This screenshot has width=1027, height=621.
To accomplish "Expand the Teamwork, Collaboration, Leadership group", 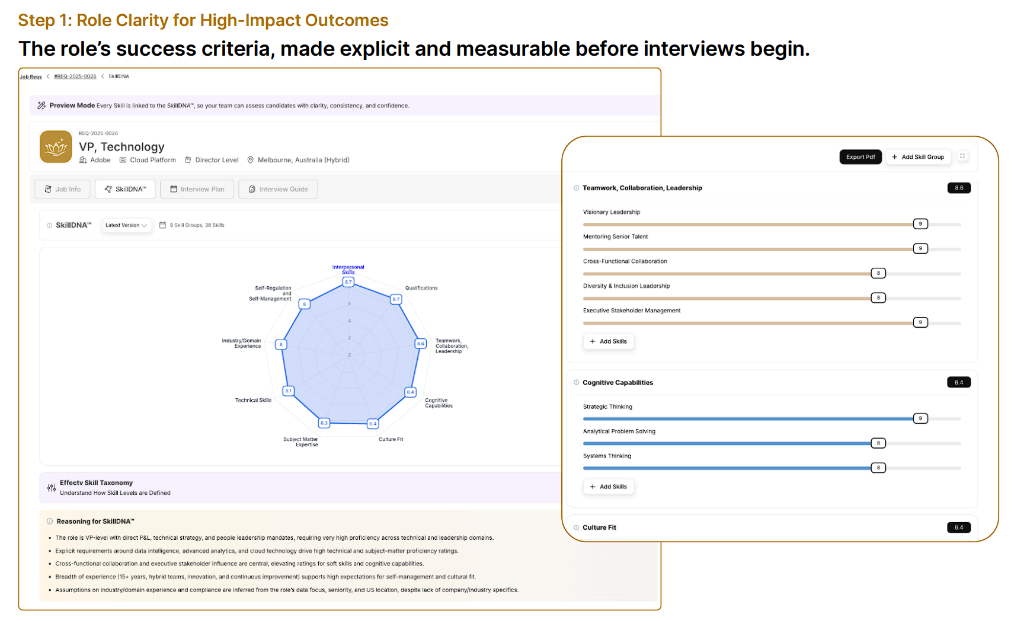I will [x=642, y=188].
